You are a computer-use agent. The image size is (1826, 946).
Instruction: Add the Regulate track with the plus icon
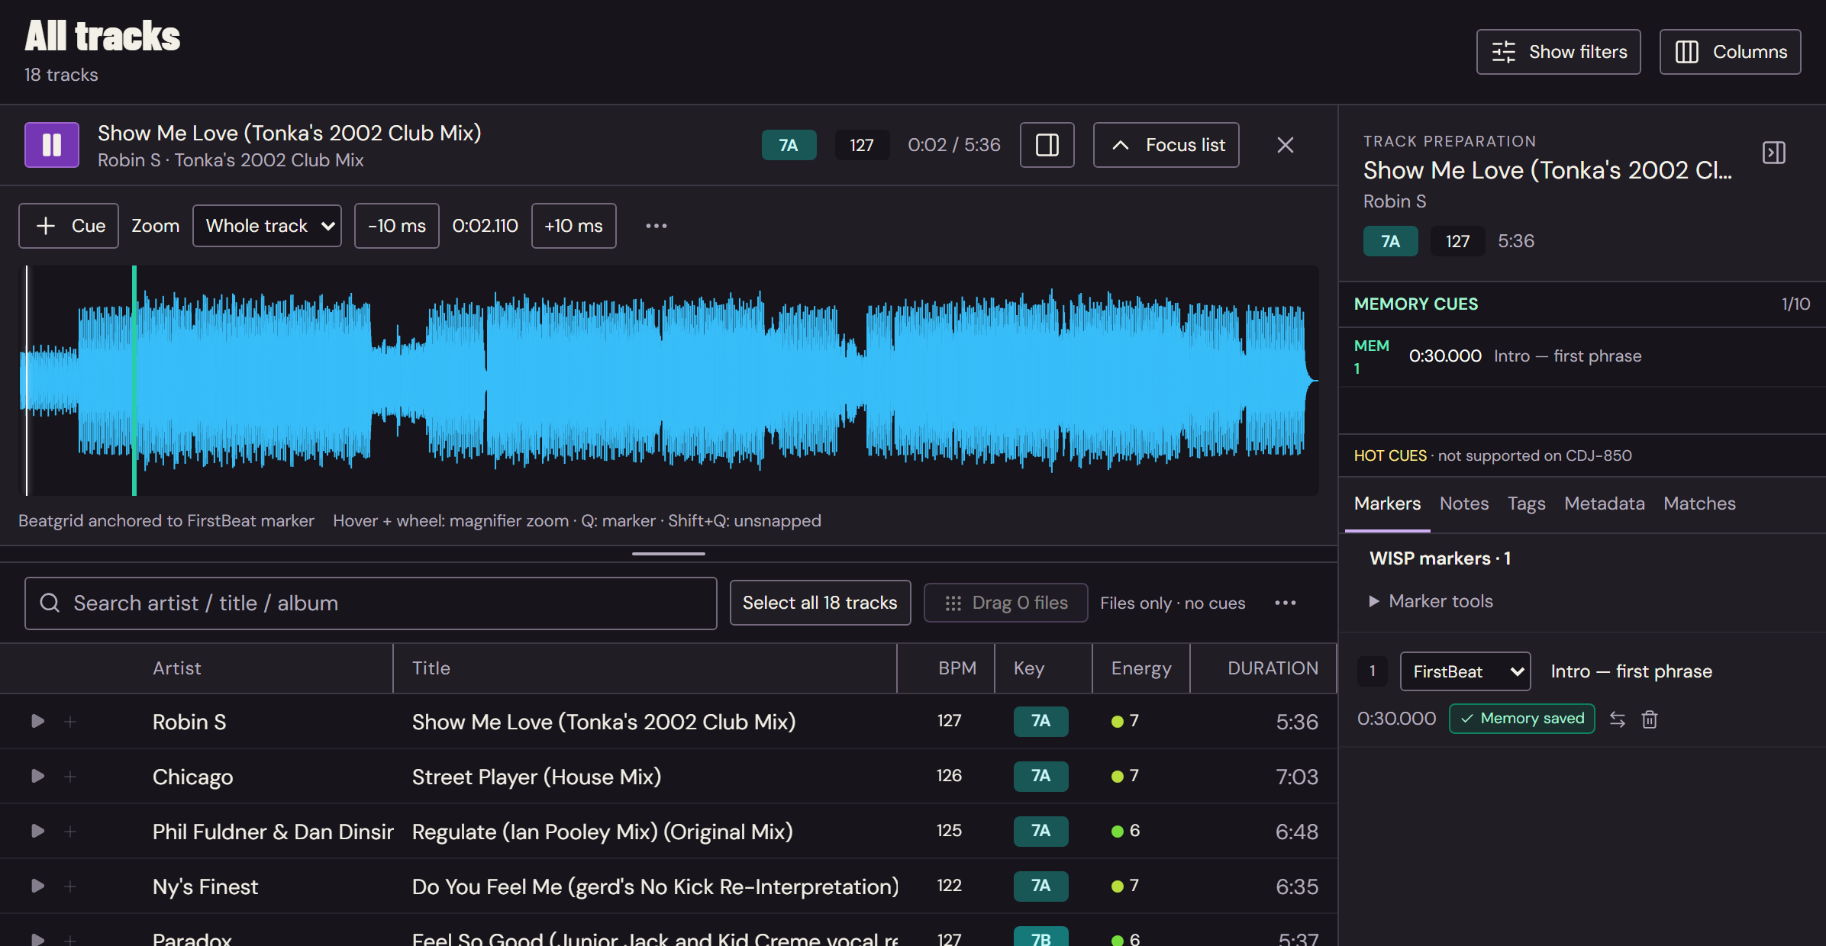(70, 831)
